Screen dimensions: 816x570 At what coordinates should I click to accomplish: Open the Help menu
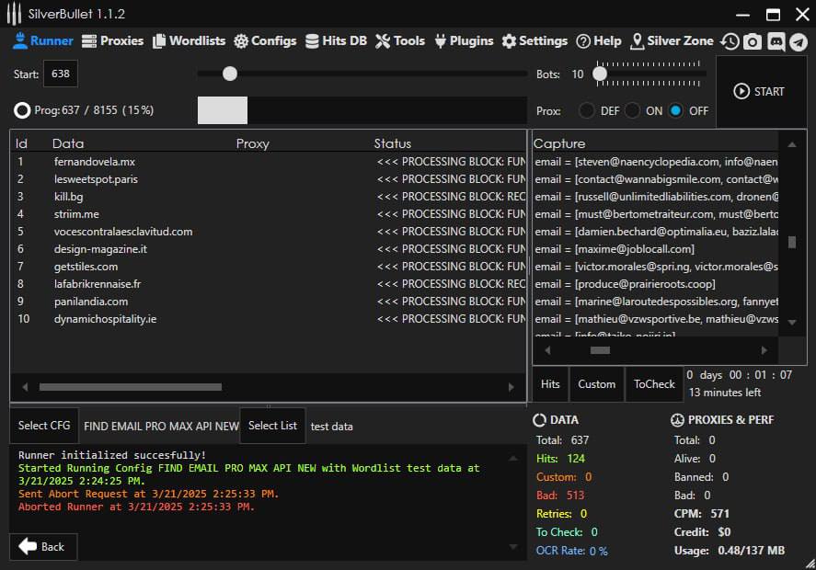(x=599, y=40)
